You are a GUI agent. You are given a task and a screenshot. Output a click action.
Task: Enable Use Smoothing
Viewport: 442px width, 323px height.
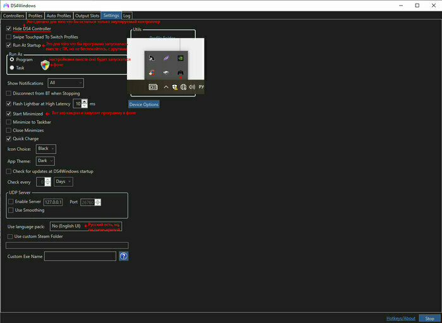11,210
